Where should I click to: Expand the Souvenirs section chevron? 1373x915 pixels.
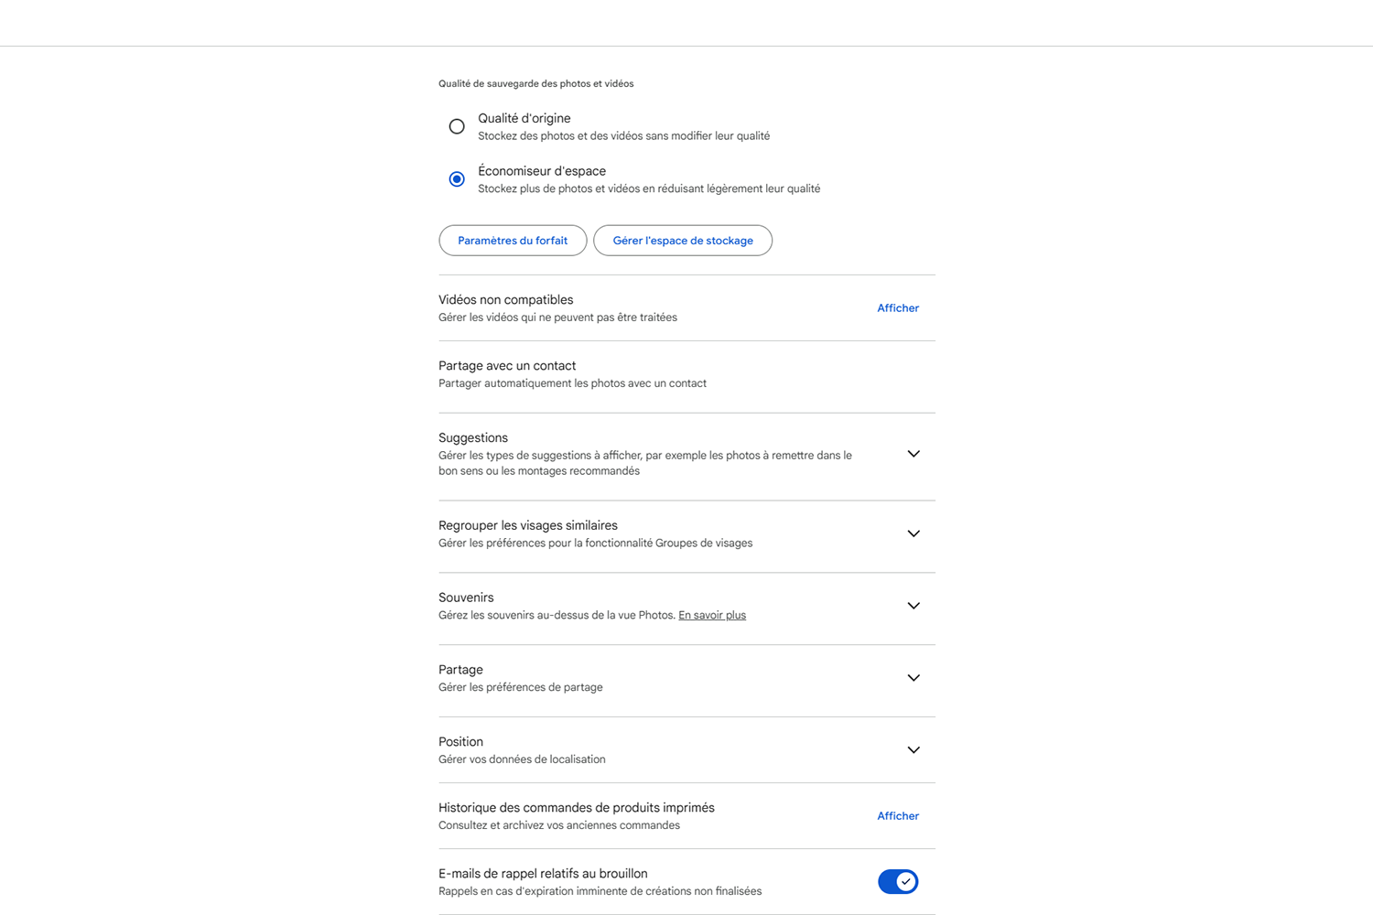click(x=913, y=606)
